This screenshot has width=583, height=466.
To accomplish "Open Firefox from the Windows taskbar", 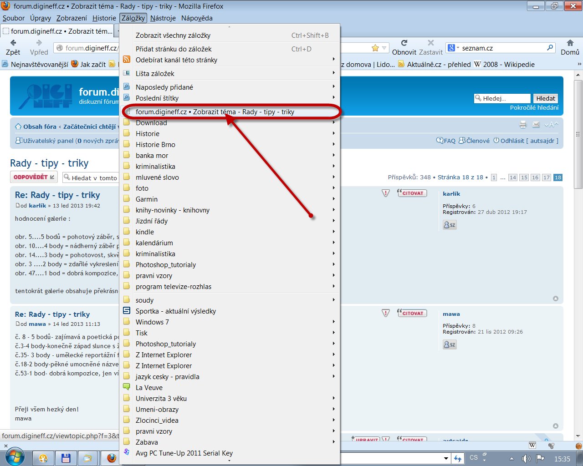I will click(x=112, y=458).
